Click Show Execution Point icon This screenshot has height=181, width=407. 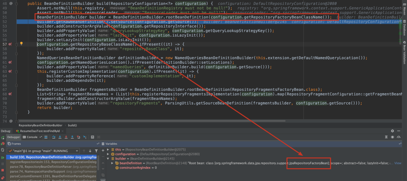[46, 137]
